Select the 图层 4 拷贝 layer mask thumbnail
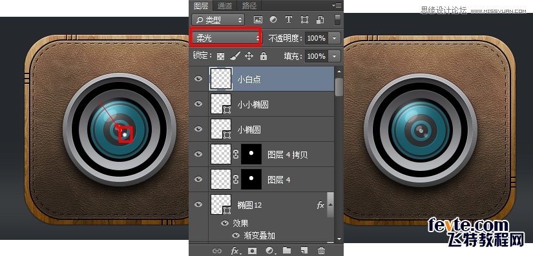Viewport: 533px width, 256px height. click(x=251, y=154)
